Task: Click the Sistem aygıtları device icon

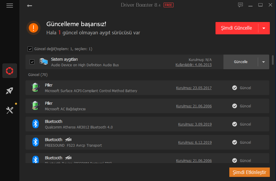Action: (x=44, y=61)
